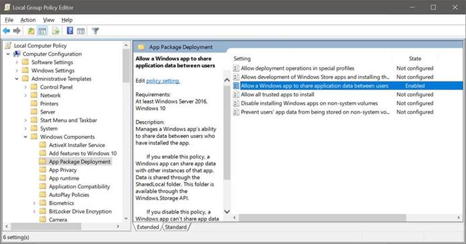Open the View menu
466x244 pixels.
point(48,20)
